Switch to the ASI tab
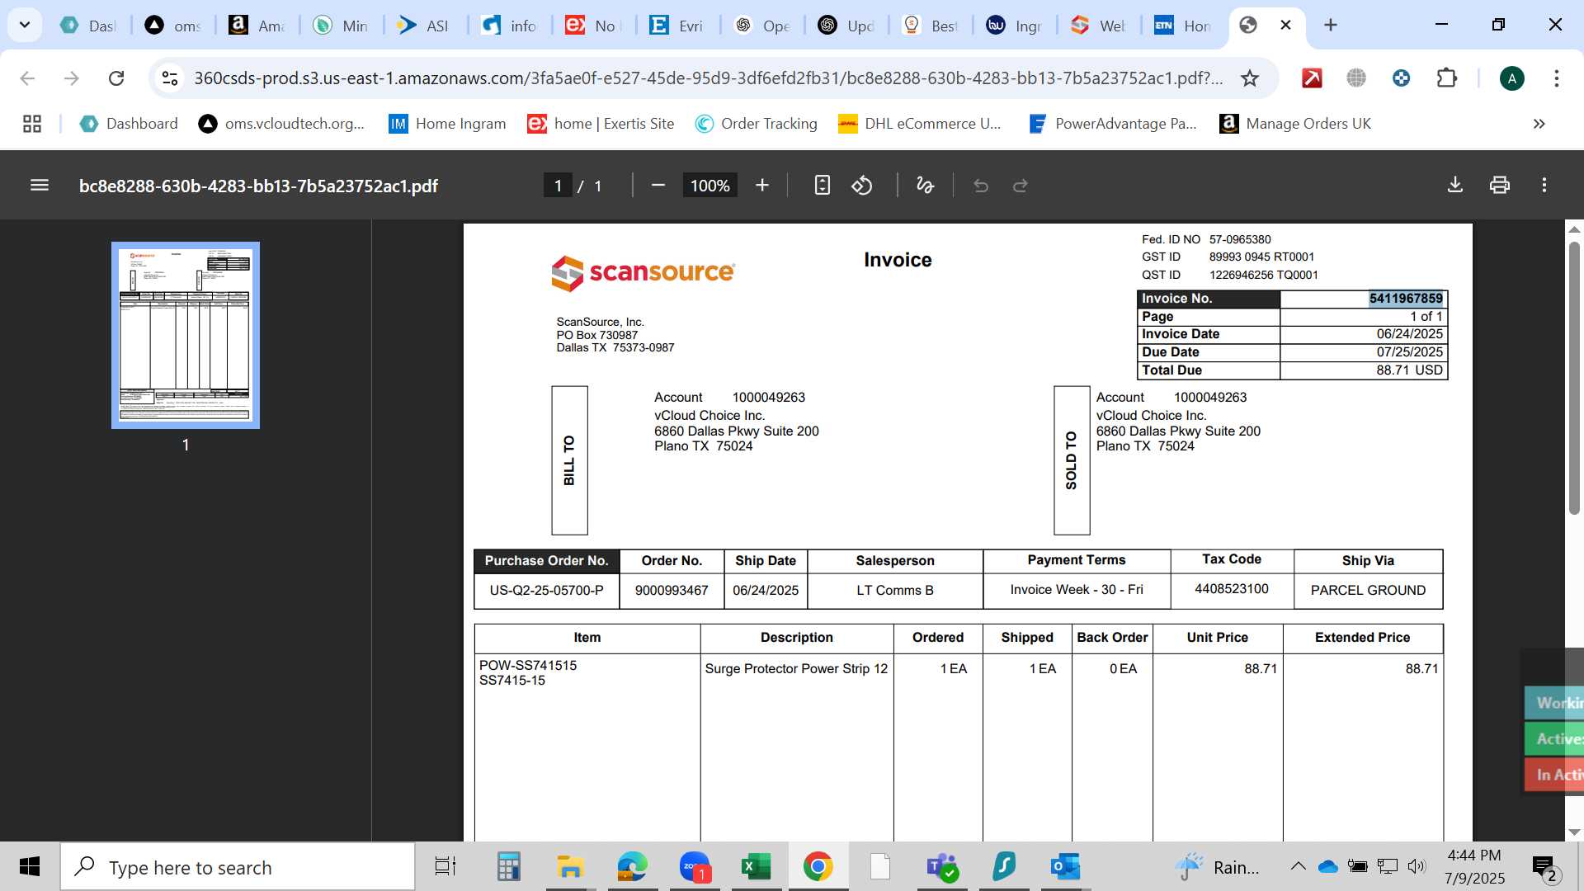1584x891 pixels. [x=423, y=26]
